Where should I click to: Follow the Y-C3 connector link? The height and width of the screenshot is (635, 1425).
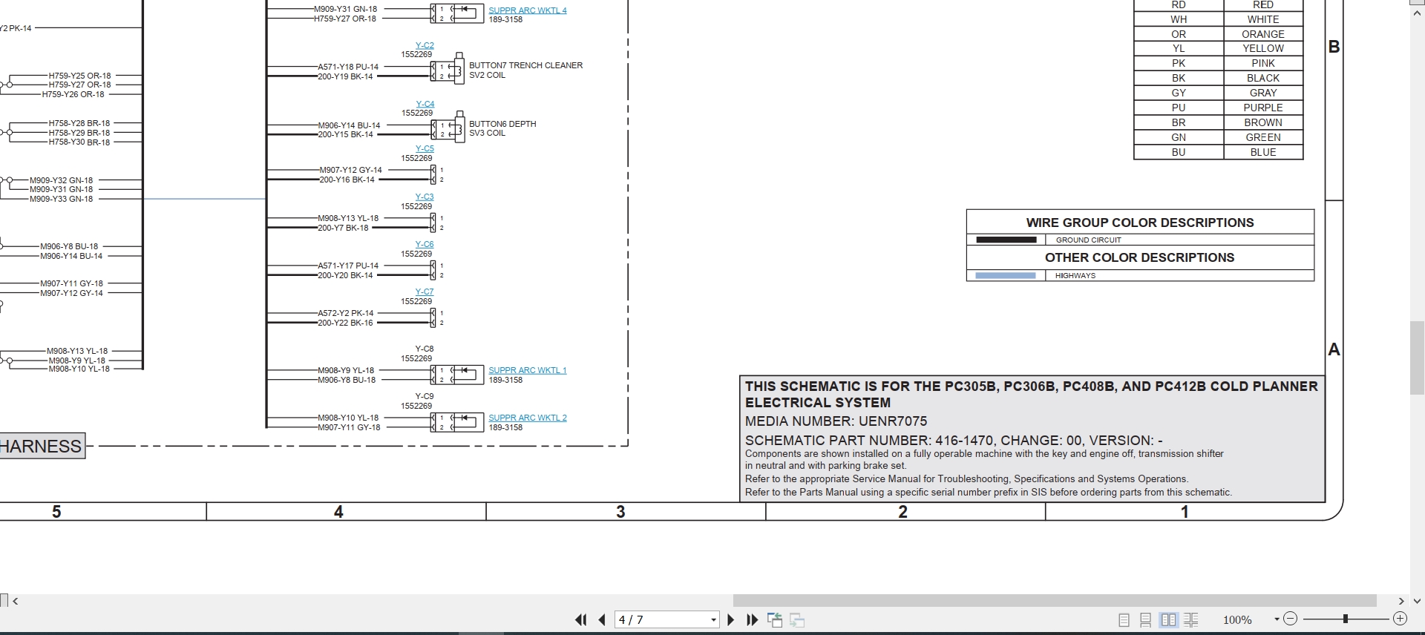(x=425, y=197)
